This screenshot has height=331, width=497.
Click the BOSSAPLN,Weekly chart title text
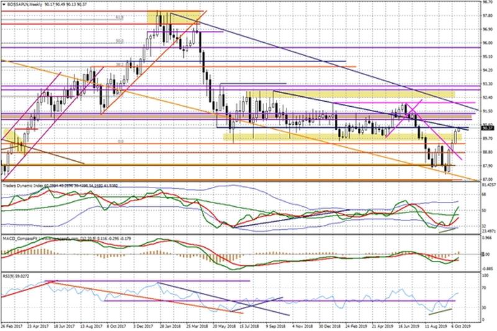pyautogui.click(x=28, y=4)
